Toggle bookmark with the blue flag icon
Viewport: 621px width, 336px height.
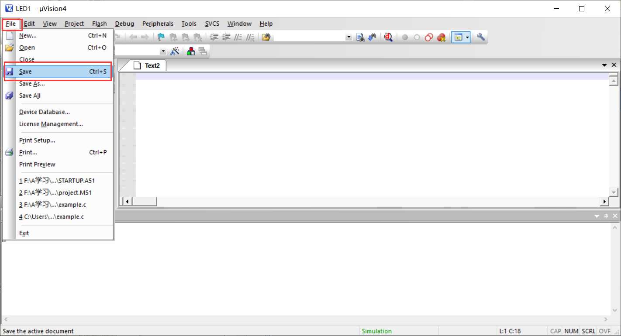[161, 38]
